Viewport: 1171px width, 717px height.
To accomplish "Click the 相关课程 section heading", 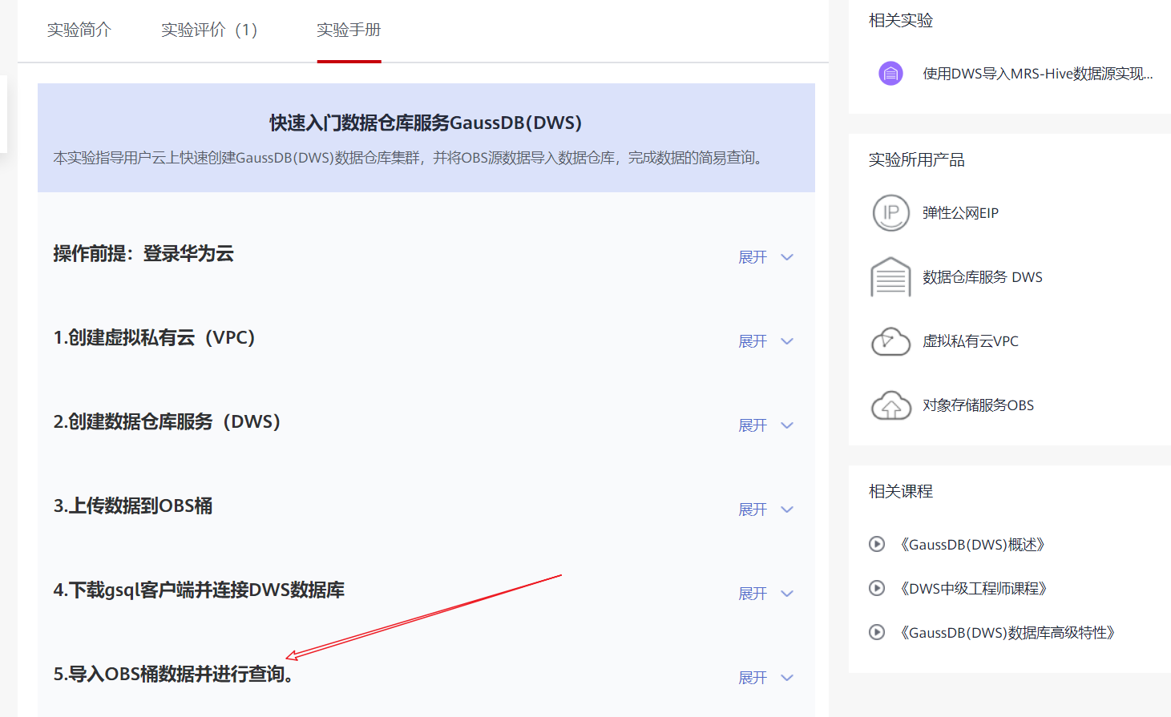I will (x=901, y=491).
